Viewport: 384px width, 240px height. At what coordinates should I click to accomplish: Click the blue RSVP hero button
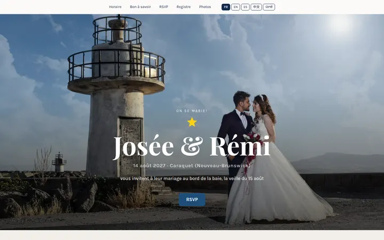(x=192, y=199)
